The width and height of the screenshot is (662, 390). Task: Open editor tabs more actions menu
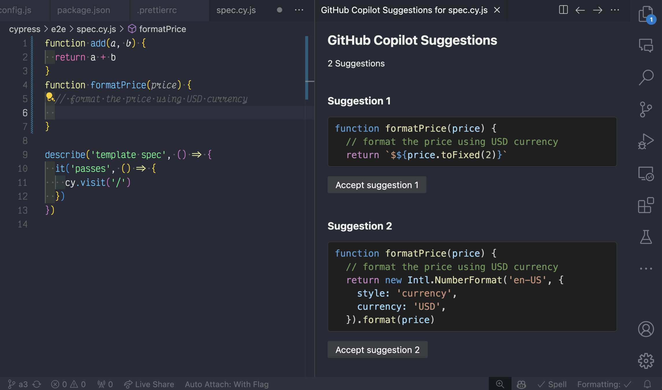click(x=299, y=10)
